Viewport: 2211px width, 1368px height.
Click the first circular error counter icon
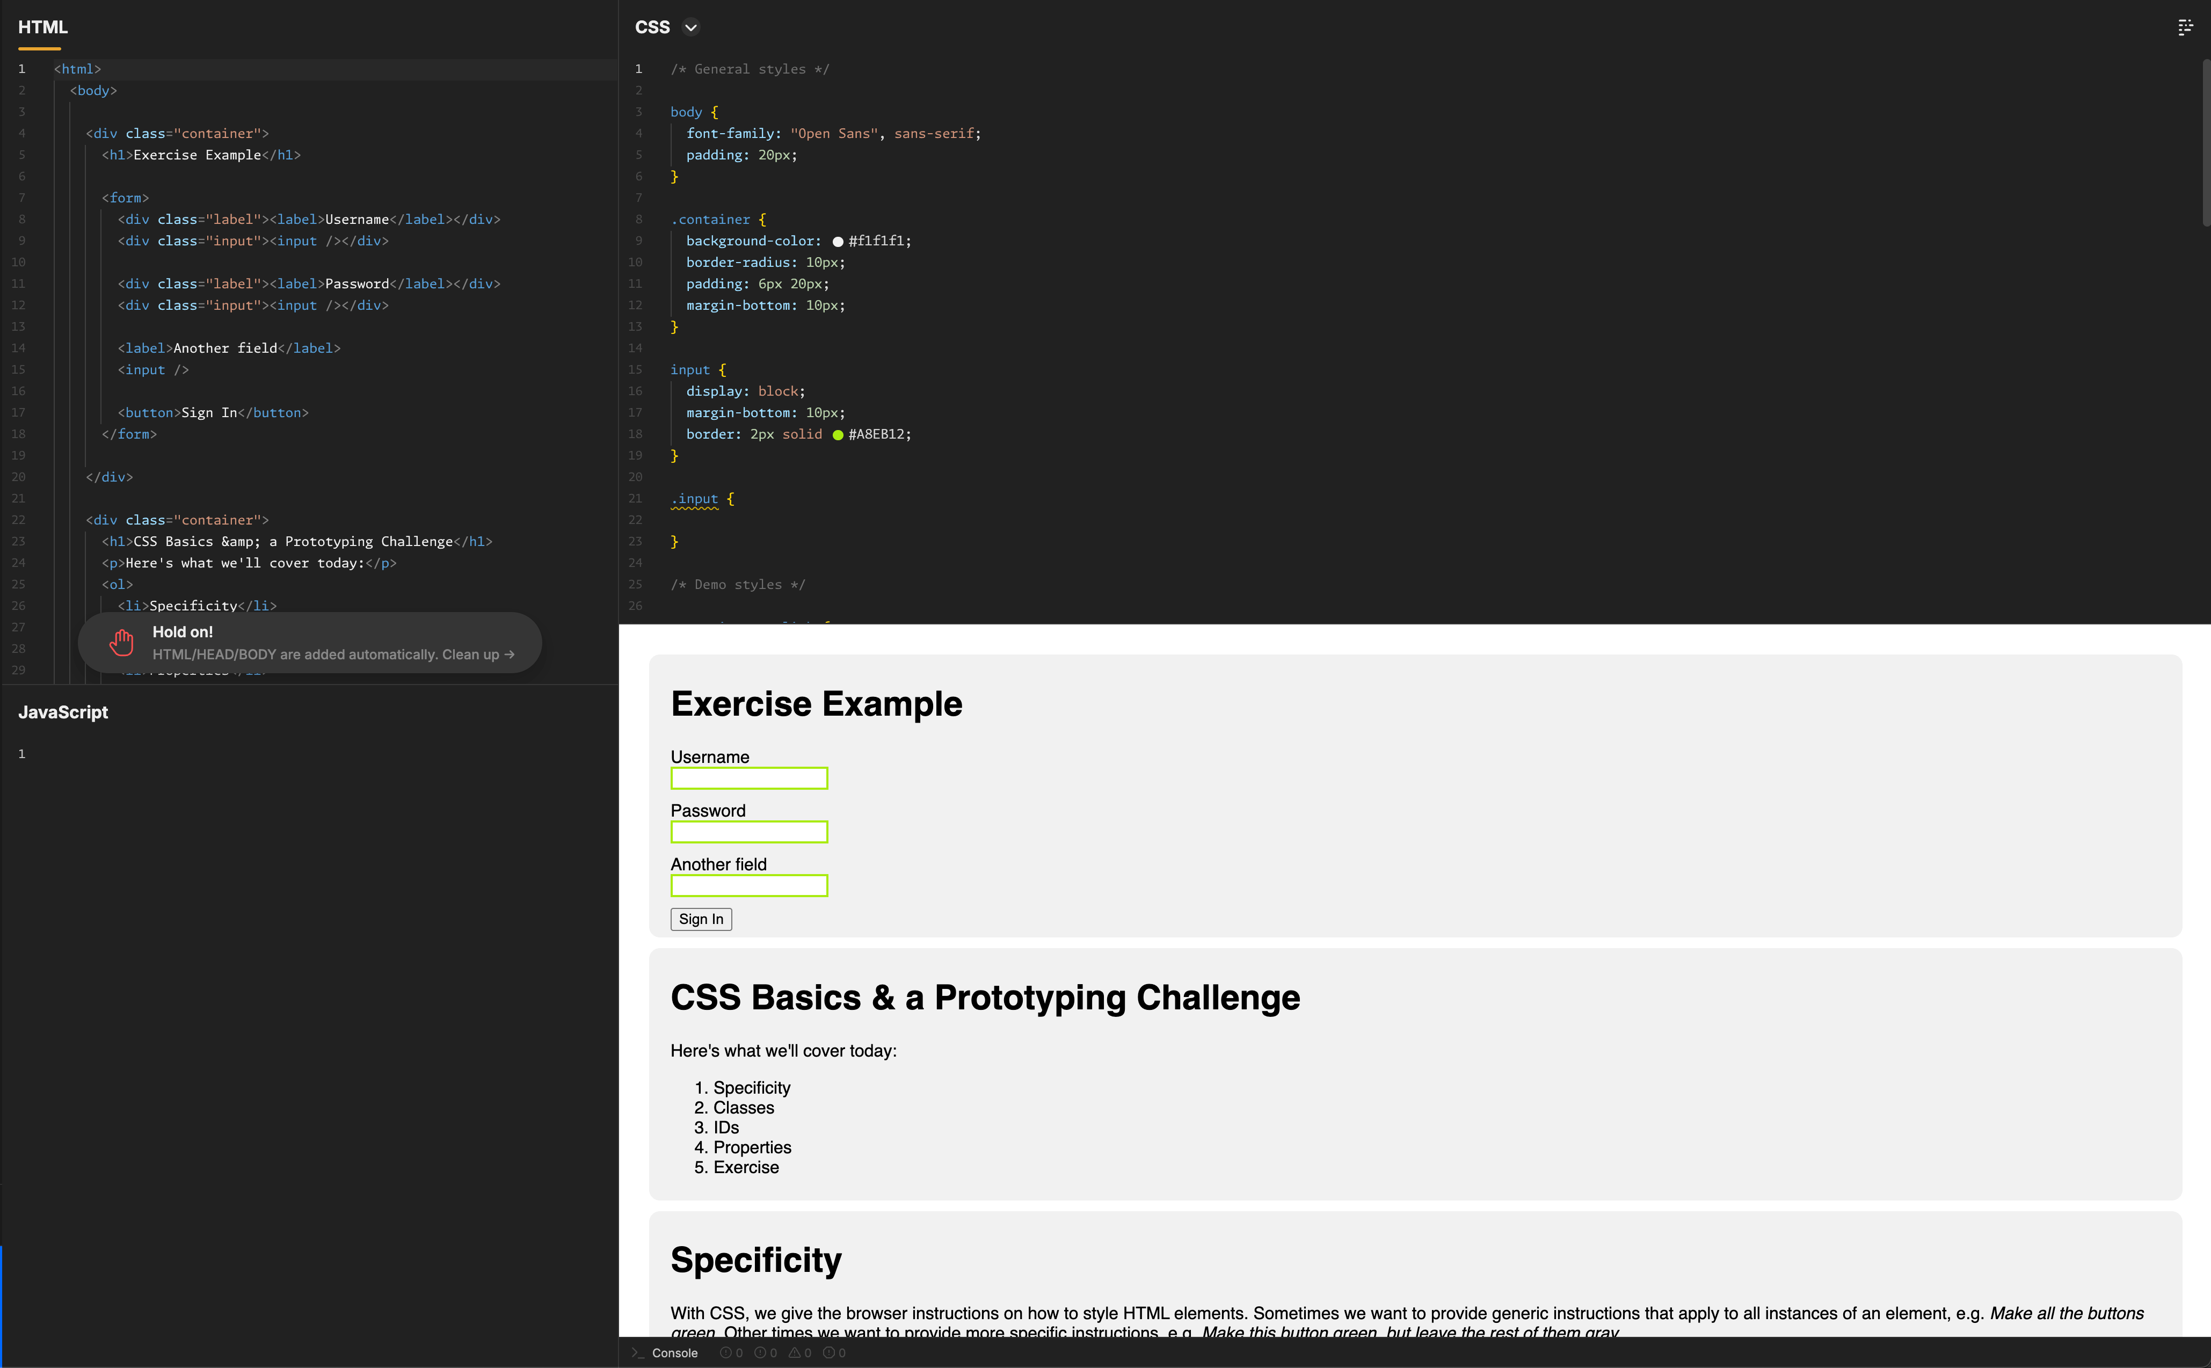tap(725, 1352)
